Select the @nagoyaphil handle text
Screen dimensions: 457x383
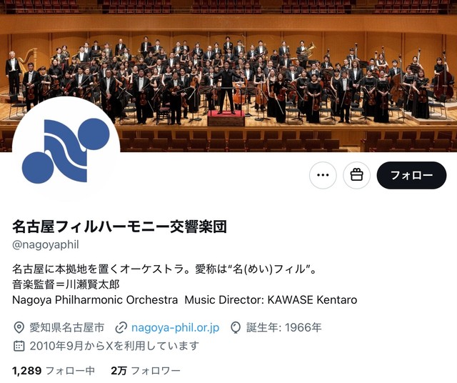click(46, 244)
